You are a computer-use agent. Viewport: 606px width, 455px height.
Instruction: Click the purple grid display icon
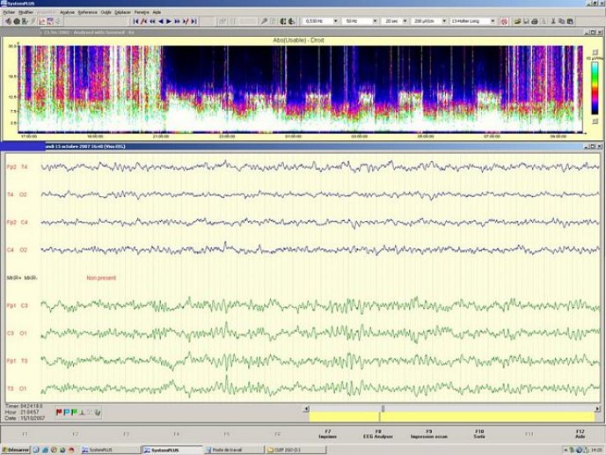pos(50,21)
